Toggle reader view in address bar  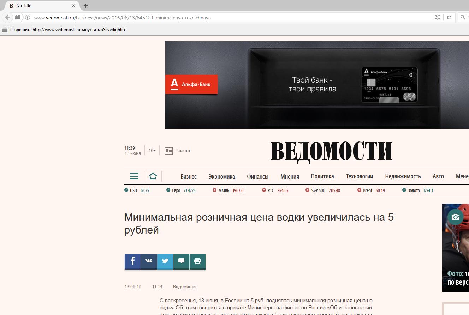pos(438,17)
